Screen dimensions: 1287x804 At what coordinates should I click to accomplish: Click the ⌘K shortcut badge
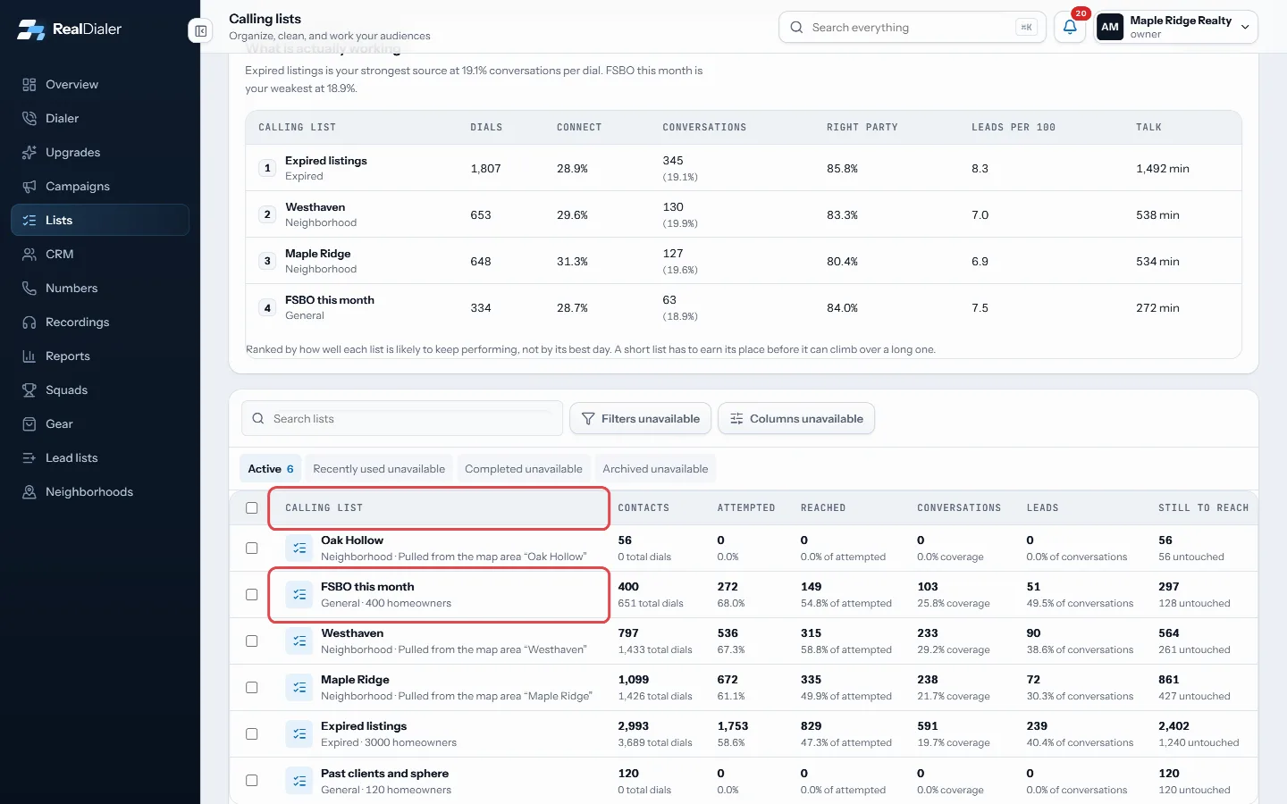(1026, 27)
